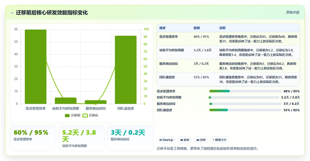Click the title 迁移前后核心研发效能指标变化
The image size is (310, 161).
tap(52, 13)
